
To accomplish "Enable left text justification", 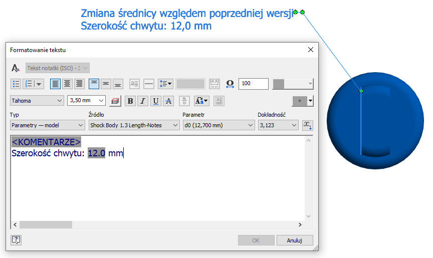I will coord(55,84).
